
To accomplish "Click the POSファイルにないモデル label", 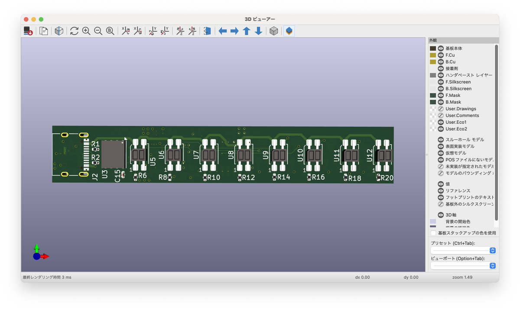I will [x=469, y=160].
